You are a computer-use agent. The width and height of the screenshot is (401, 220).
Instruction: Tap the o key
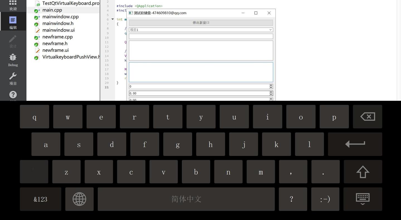pos(301,117)
